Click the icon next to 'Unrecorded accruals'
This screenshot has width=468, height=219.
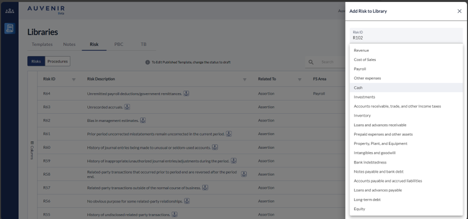point(127,107)
